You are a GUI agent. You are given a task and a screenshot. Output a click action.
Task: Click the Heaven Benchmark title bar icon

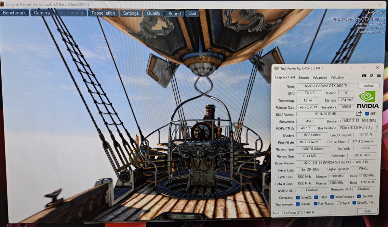2,4
